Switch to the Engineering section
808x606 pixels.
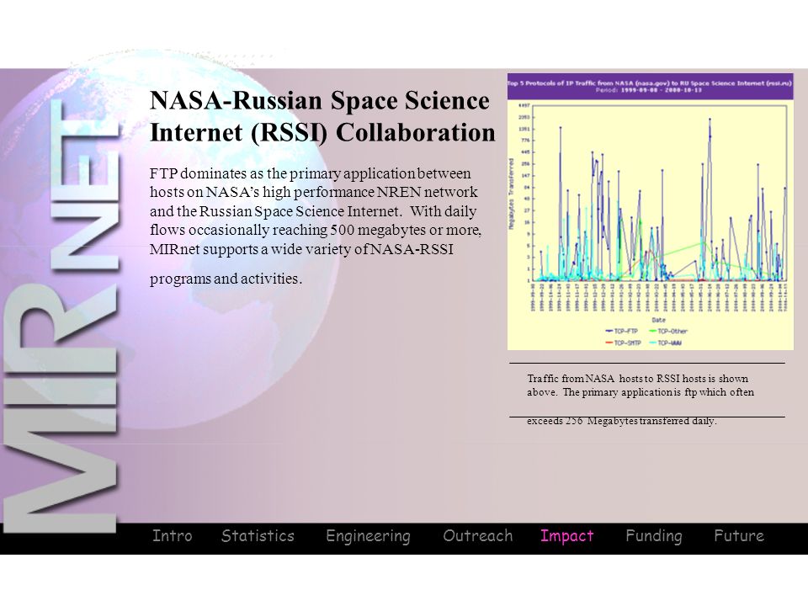pos(368,536)
